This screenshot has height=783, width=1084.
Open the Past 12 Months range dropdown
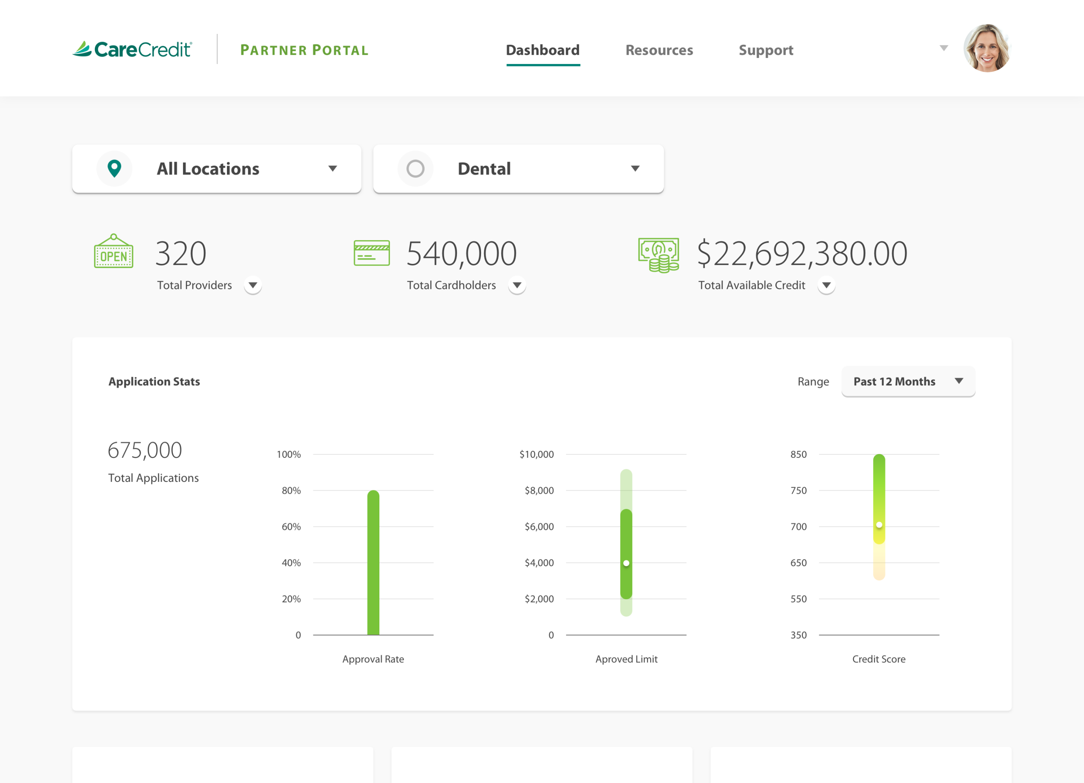coord(907,382)
